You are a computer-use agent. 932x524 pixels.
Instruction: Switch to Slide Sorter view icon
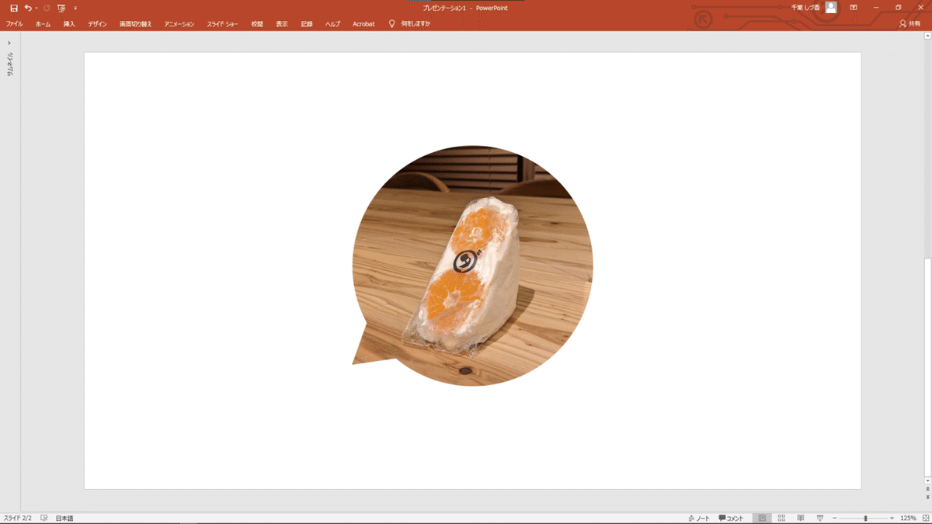coord(781,518)
